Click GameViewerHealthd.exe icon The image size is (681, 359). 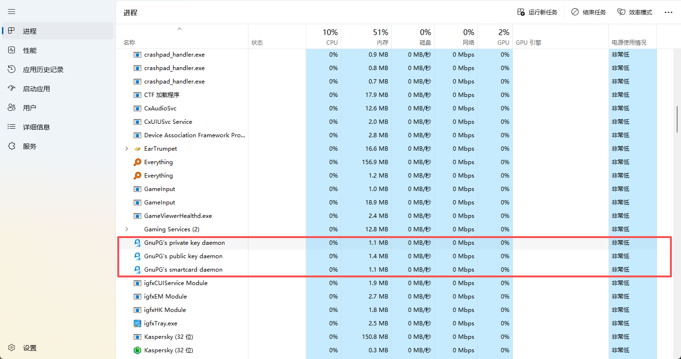(137, 216)
